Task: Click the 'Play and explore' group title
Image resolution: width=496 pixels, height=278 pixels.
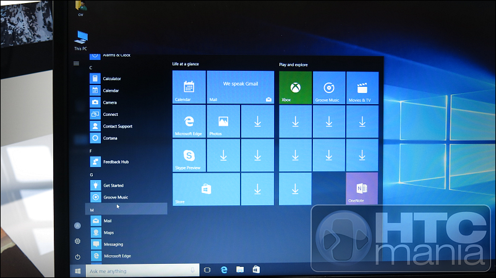Action: coord(293,65)
